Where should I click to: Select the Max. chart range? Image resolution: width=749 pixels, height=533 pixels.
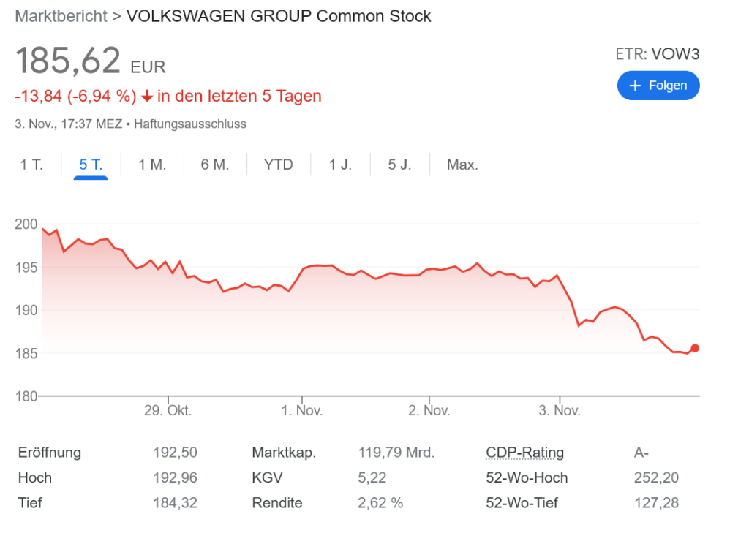point(462,165)
